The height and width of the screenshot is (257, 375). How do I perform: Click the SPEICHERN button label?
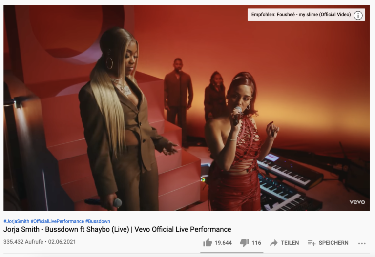click(x=333, y=243)
